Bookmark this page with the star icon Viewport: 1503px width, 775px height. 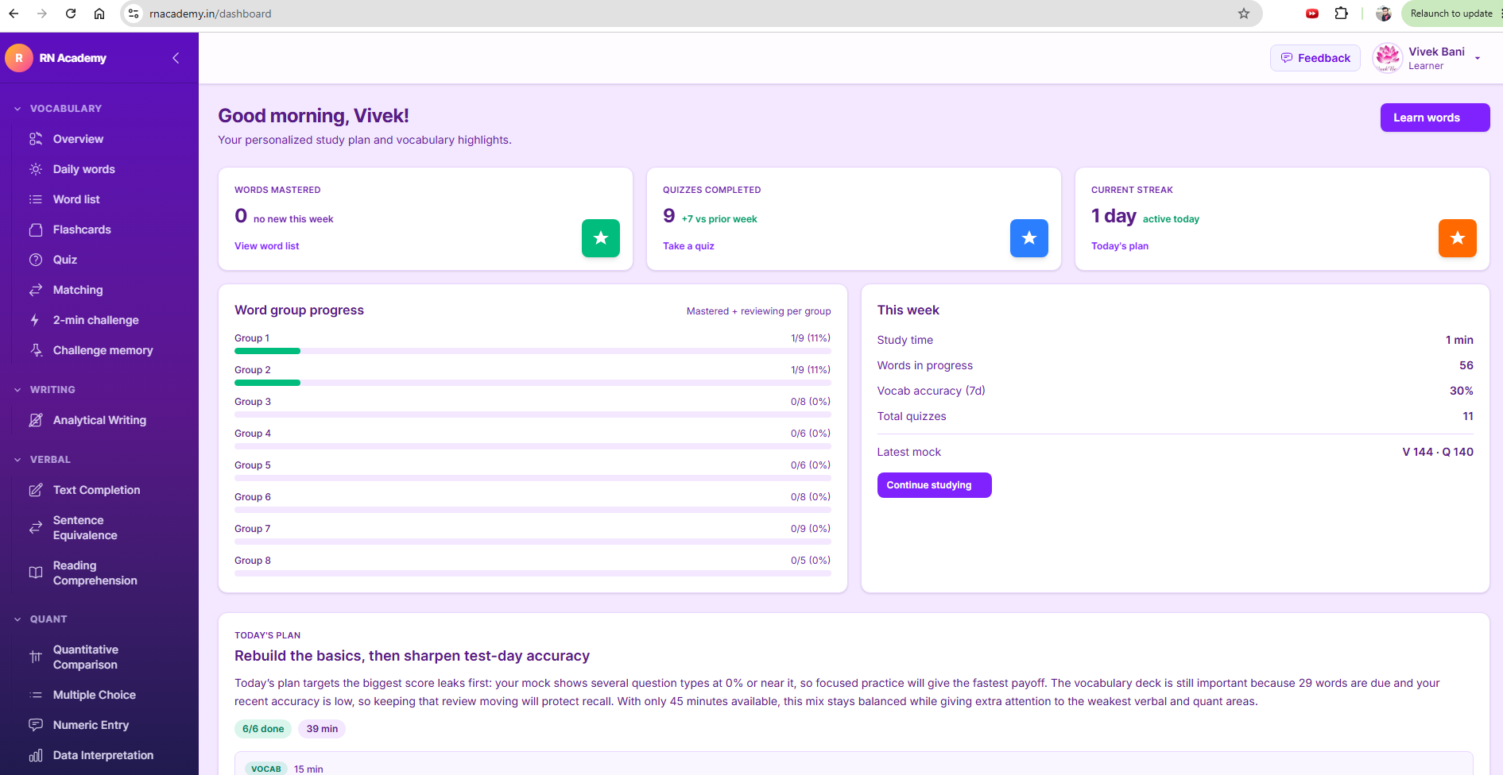1244,13
